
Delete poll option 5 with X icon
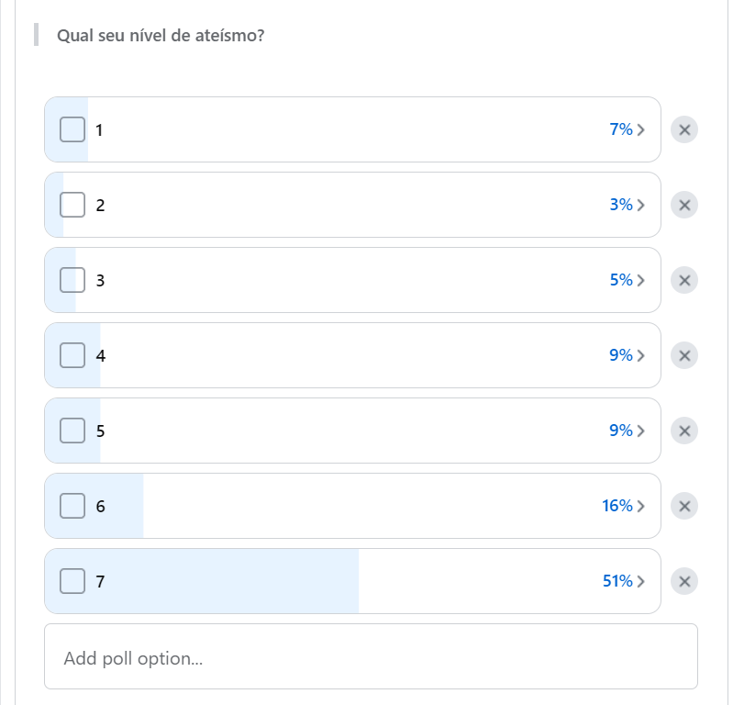(683, 431)
